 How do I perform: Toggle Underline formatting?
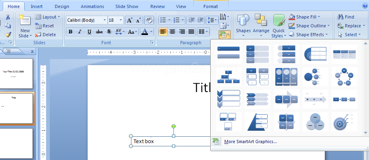tap(89, 32)
